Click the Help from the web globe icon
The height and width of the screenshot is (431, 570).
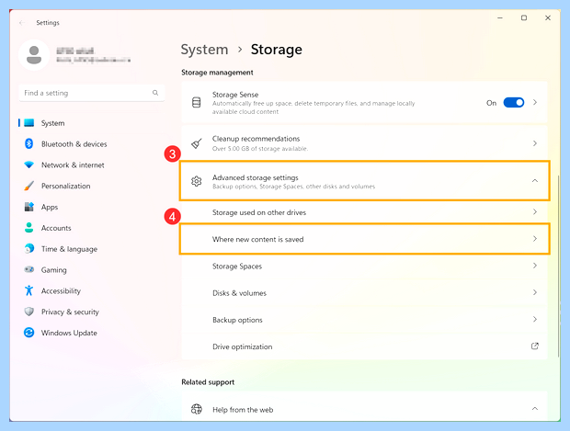pos(197,409)
